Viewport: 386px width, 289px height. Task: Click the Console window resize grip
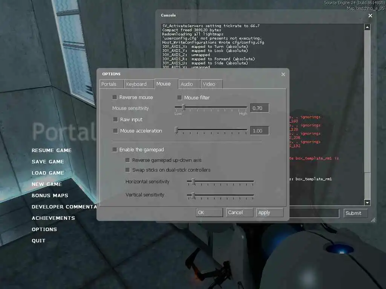(374, 220)
